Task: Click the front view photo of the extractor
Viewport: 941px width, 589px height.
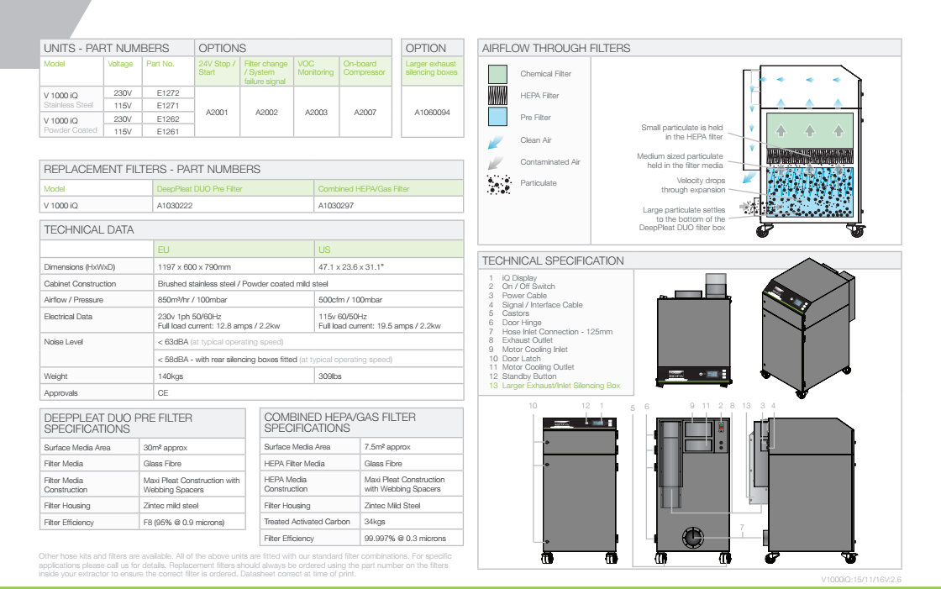Action: coord(694,329)
